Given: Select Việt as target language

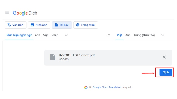Looking at the screenshot, I should (119, 35).
